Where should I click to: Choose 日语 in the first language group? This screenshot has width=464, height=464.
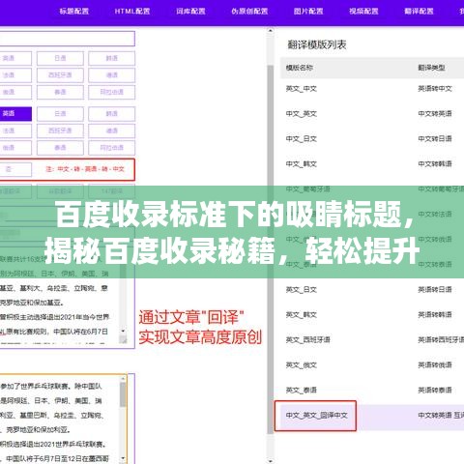click(x=60, y=58)
